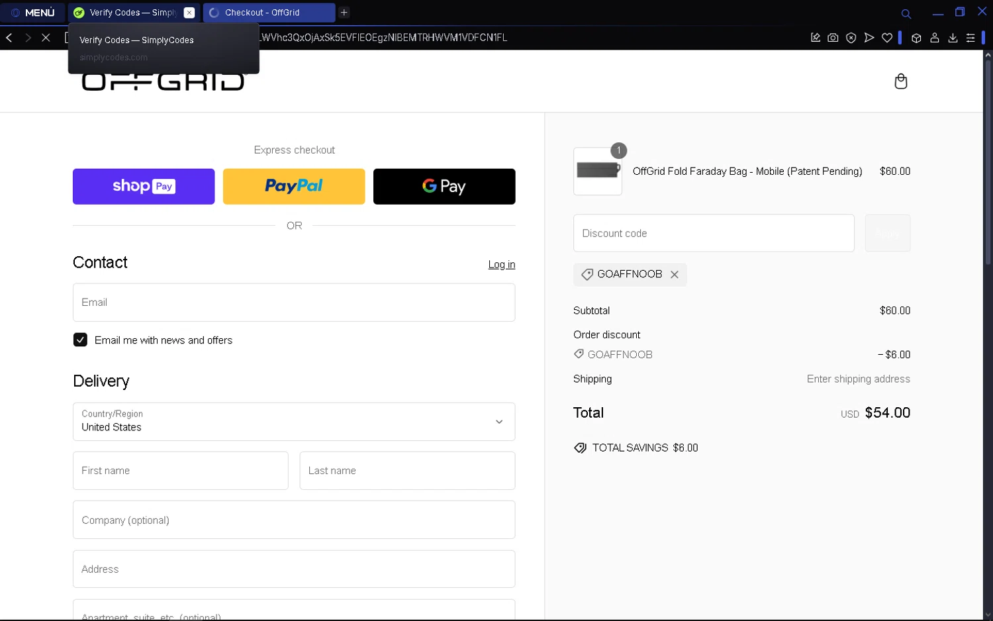Image resolution: width=993 pixels, height=621 pixels.
Task: Click the pinboard edit icon in toolbar
Action: (x=816, y=38)
